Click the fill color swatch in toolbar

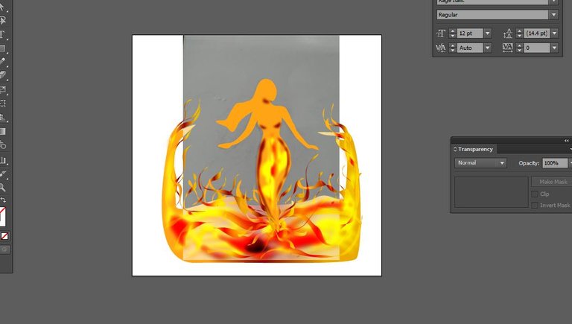[2, 216]
